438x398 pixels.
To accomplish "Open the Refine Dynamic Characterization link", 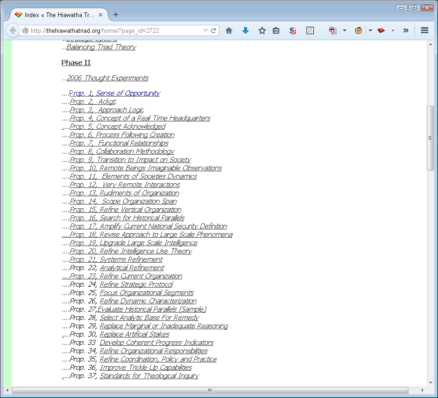I will click(148, 301).
